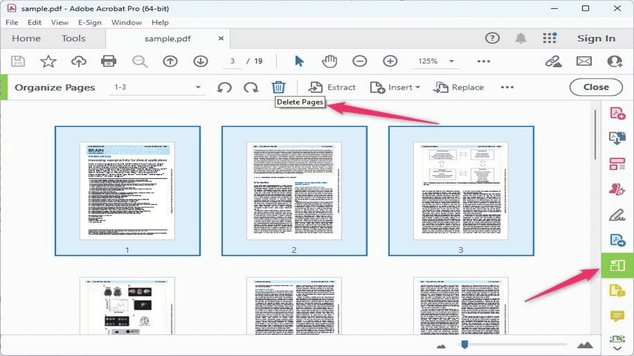Rotate selected pages clockwise

click(x=251, y=87)
